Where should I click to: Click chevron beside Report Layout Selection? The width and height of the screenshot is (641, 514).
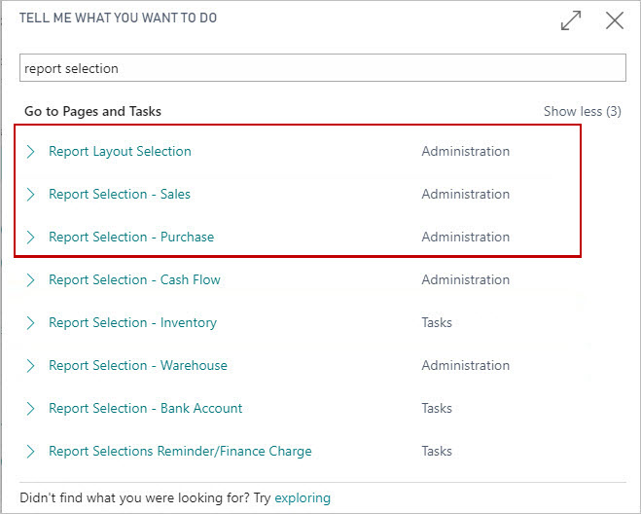pos(31,151)
